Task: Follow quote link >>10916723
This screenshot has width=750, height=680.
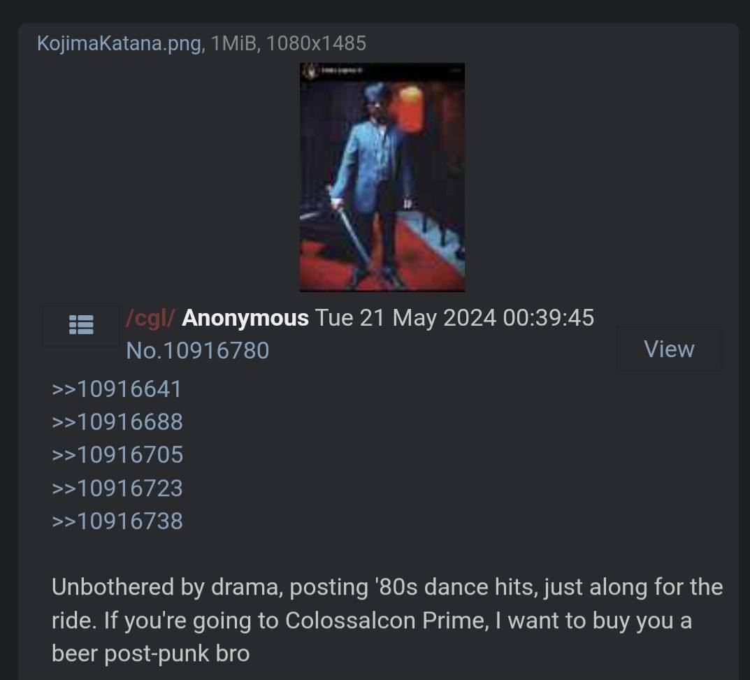Action: [117, 488]
